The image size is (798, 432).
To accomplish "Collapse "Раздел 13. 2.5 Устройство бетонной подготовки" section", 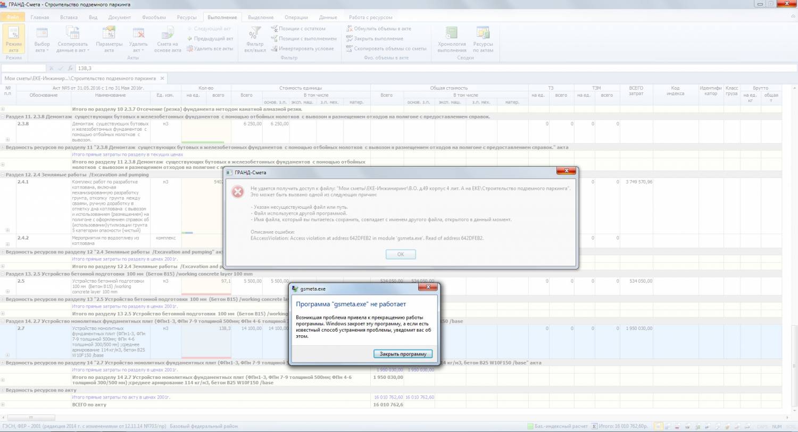I will [3, 274].
